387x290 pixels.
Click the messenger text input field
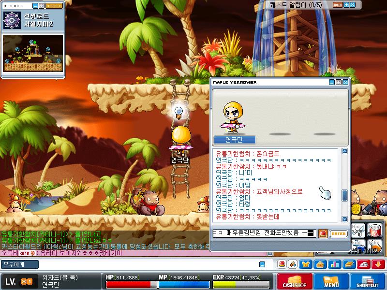coord(264,233)
